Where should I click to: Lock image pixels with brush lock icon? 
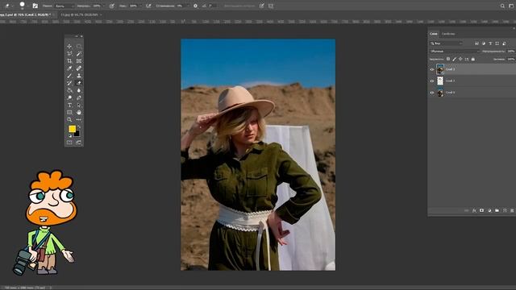[454, 59]
